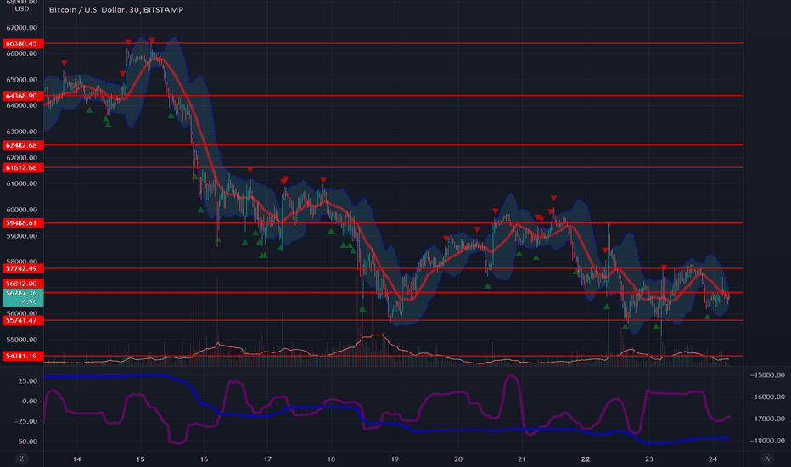This screenshot has height=467, width=791.
Task: Select the 59488.61 red price label
Action: click(x=23, y=223)
